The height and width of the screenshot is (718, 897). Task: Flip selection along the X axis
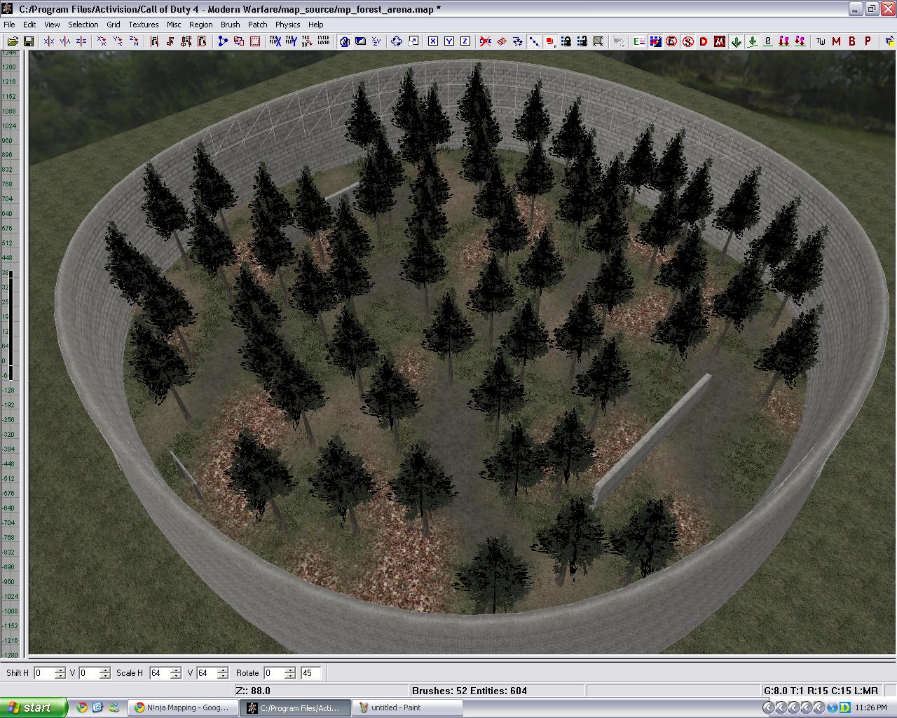[x=49, y=41]
